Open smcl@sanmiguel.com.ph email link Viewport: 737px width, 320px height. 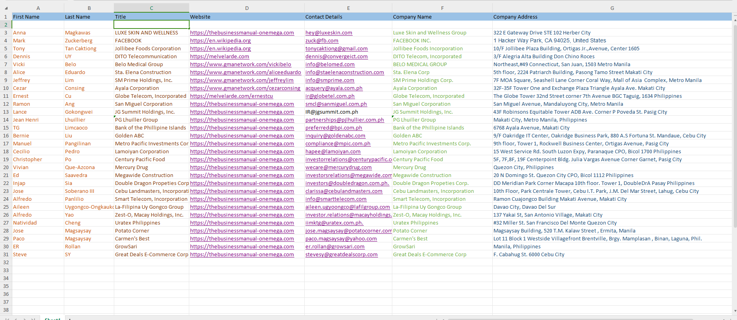(x=336, y=104)
